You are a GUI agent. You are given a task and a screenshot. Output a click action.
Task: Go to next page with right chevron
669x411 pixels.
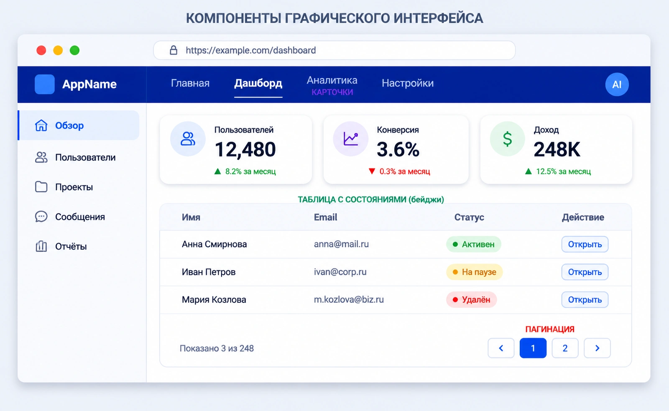pyautogui.click(x=597, y=348)
